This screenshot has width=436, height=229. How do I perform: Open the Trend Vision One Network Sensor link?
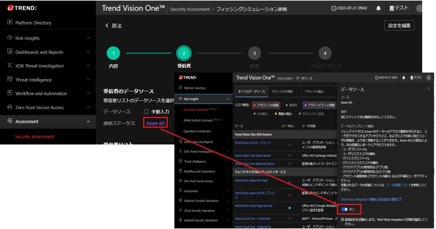pyautogui.click(x=255, y=164)
